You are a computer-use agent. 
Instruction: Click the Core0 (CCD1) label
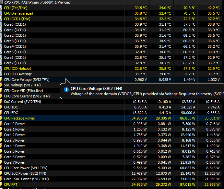point(15,24)
